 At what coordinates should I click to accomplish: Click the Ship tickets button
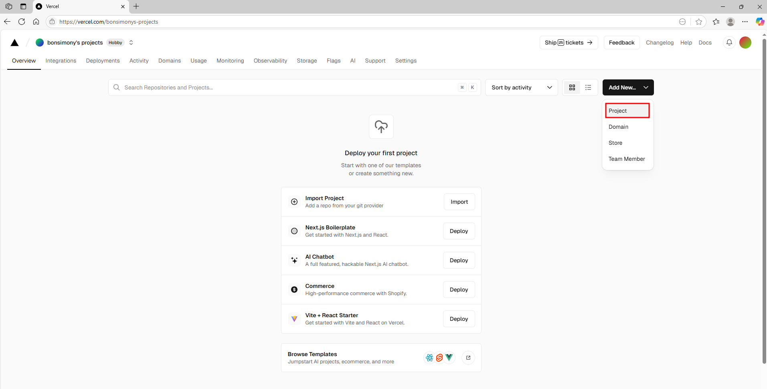tap(569, 43)
